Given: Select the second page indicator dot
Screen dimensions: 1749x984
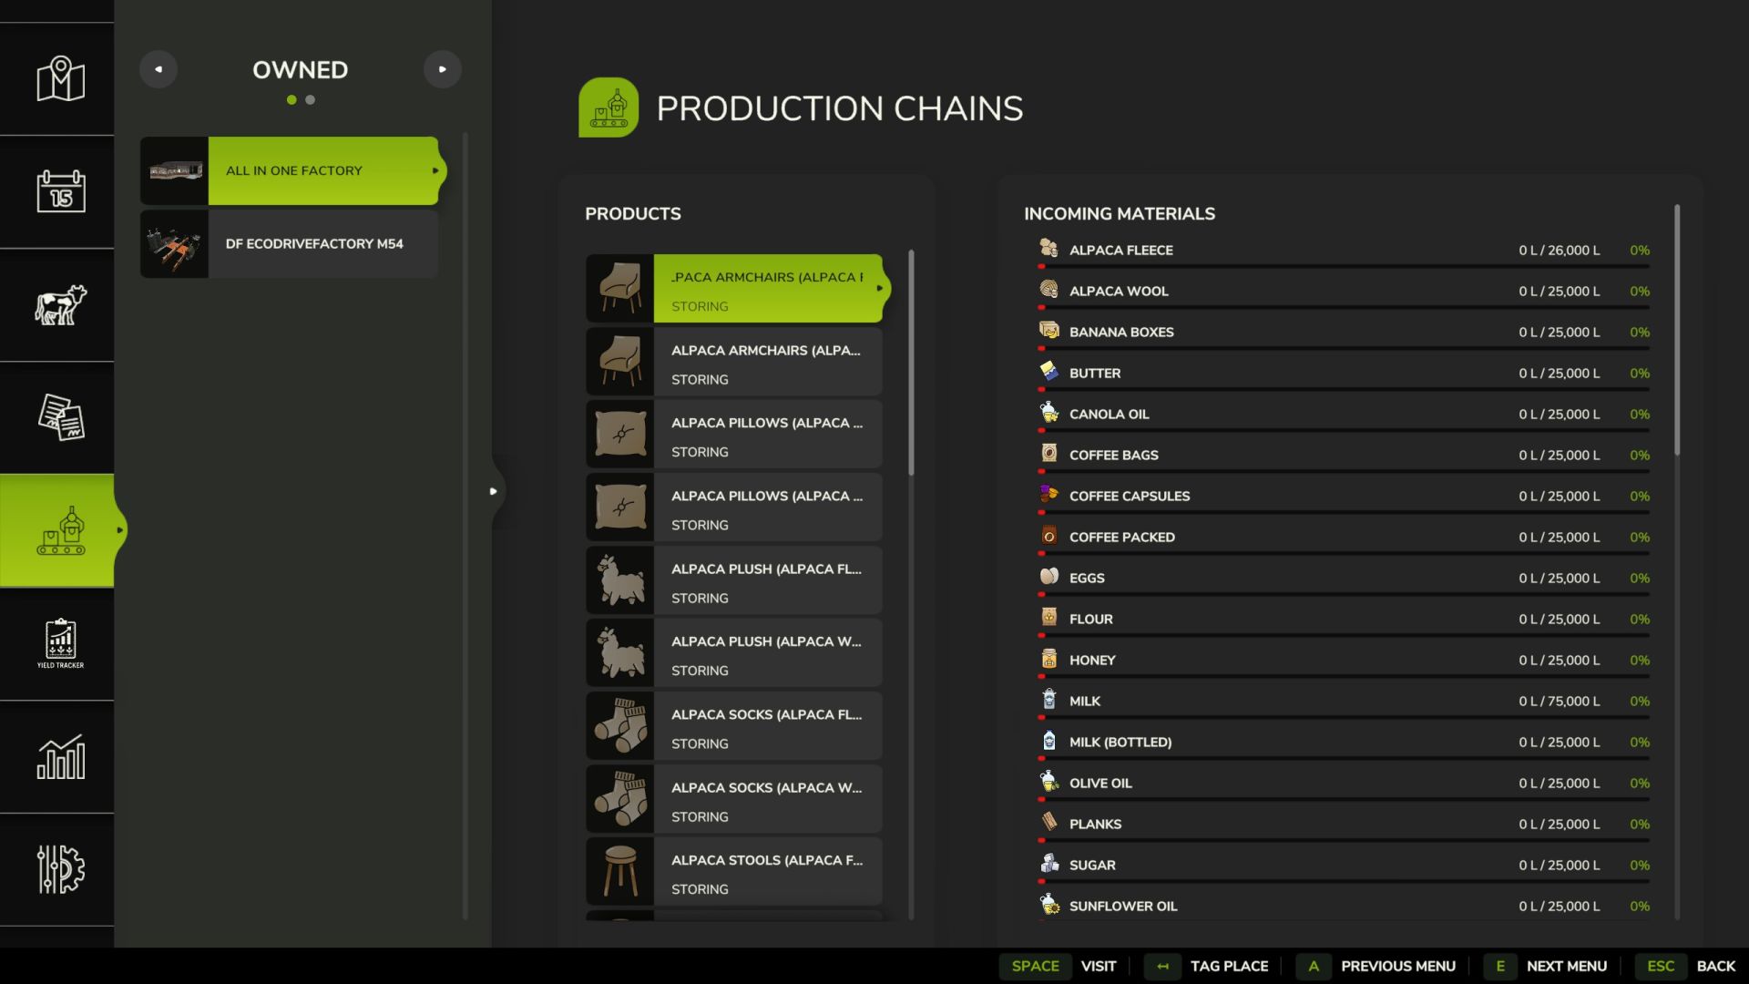Looking at the screenshot, I should (x=311, y=100).
